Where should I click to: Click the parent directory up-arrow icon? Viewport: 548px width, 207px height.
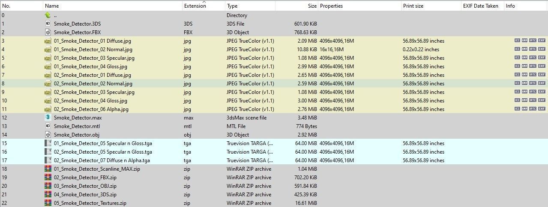pos(48,15)
